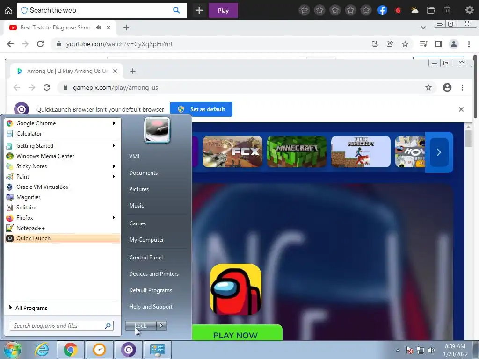Viewport: 479px width, 359px height.
Task: Open Calculator from the Start menu
Action: (63, 133)
